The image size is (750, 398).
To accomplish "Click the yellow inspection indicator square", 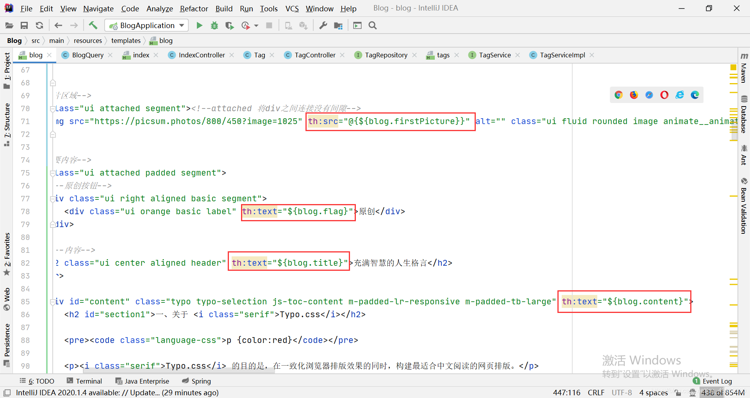I will 733,68.
